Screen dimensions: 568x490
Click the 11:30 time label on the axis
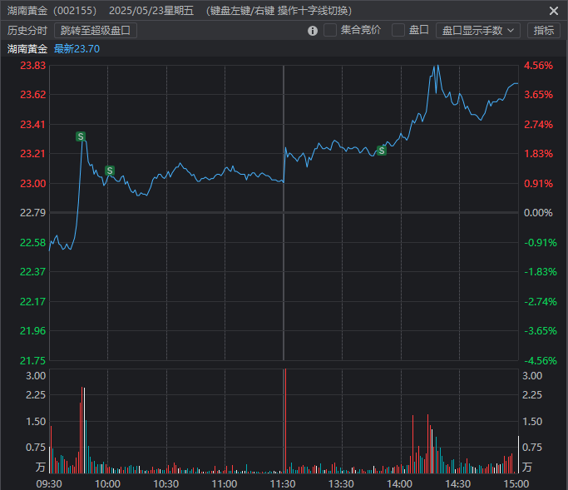coord(284,483)
